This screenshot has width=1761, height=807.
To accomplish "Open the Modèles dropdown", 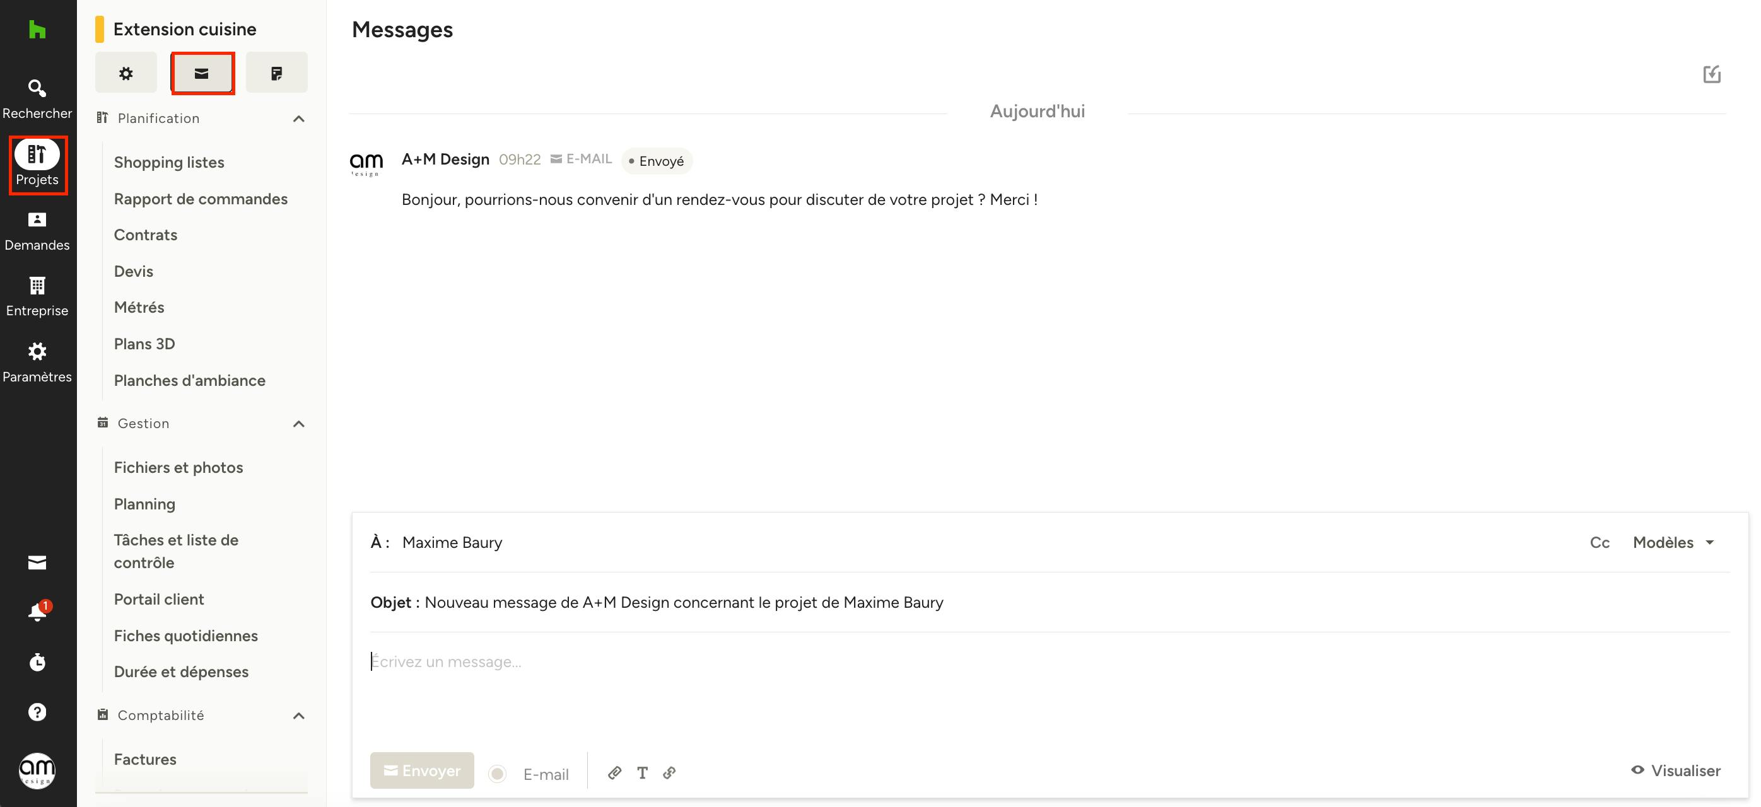I will point(1673,542).
